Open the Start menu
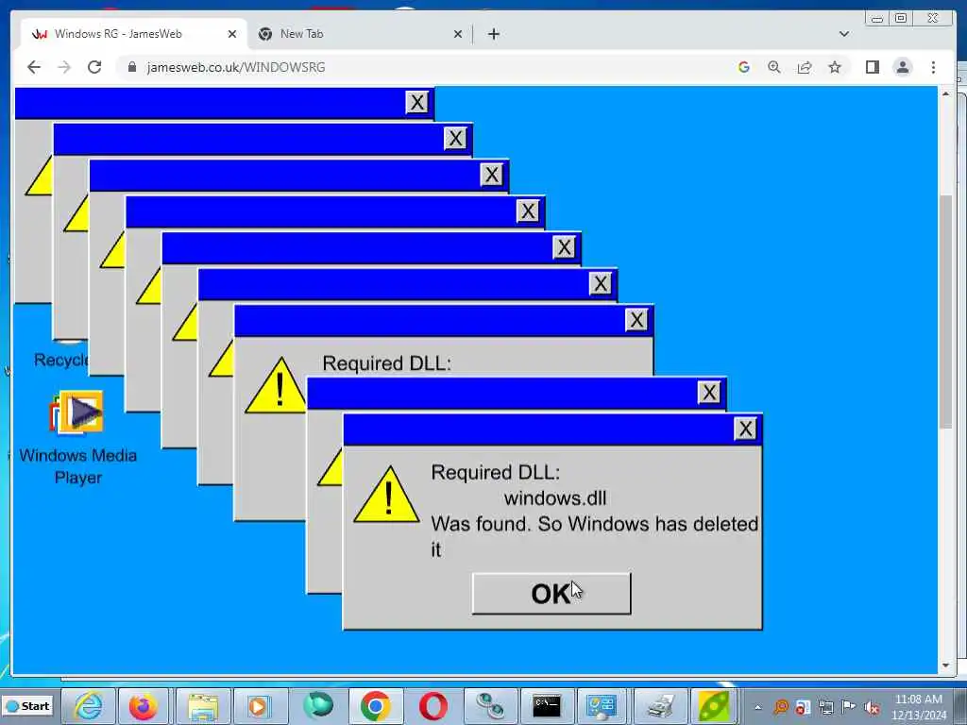 pyautogui.click(x=28, y=706)
